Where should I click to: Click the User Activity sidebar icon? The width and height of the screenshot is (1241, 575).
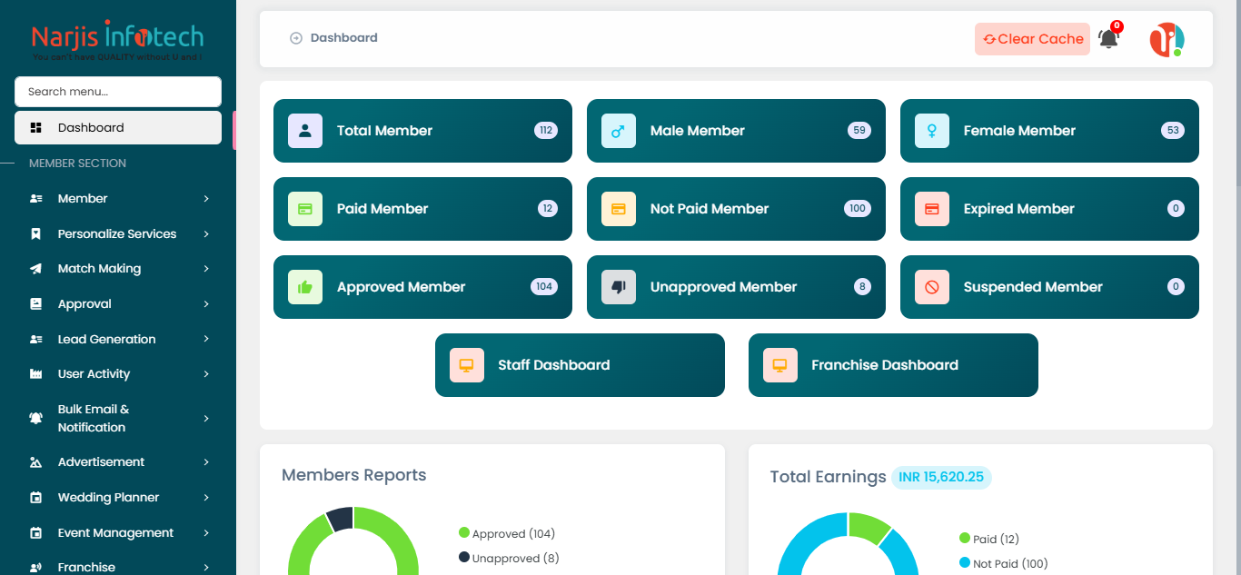point(36,374)
